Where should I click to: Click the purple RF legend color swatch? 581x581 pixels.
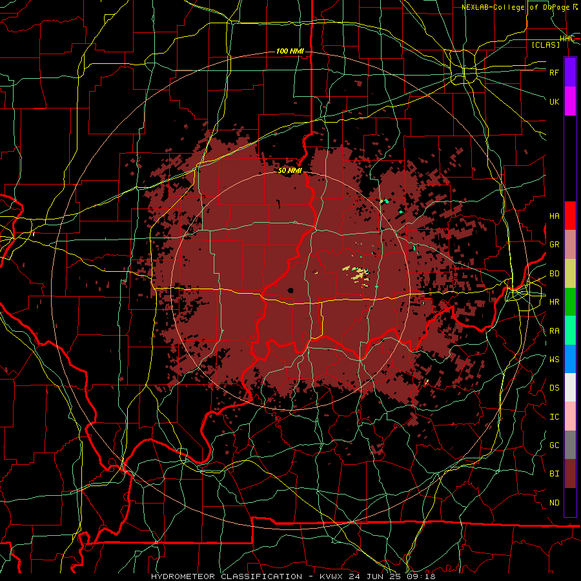[570, 72]
